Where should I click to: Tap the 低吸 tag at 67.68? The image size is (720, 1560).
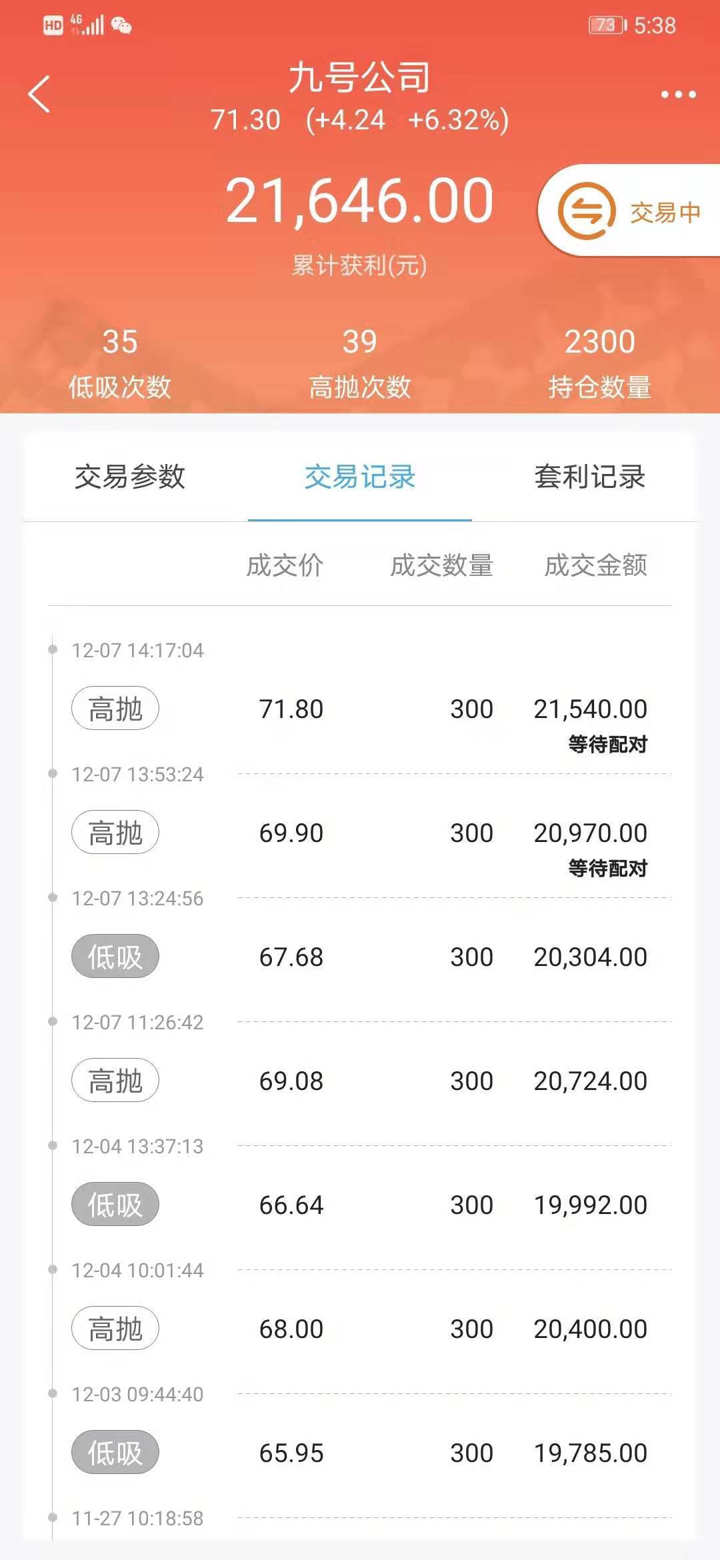coord(115,957)
